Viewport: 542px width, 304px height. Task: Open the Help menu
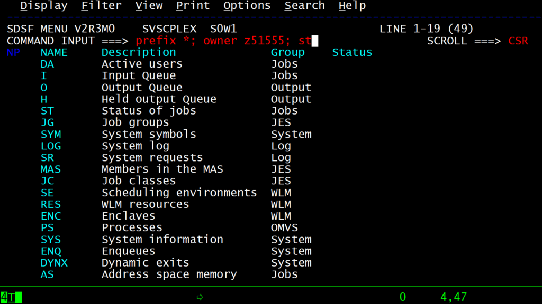tap(352, 5)
